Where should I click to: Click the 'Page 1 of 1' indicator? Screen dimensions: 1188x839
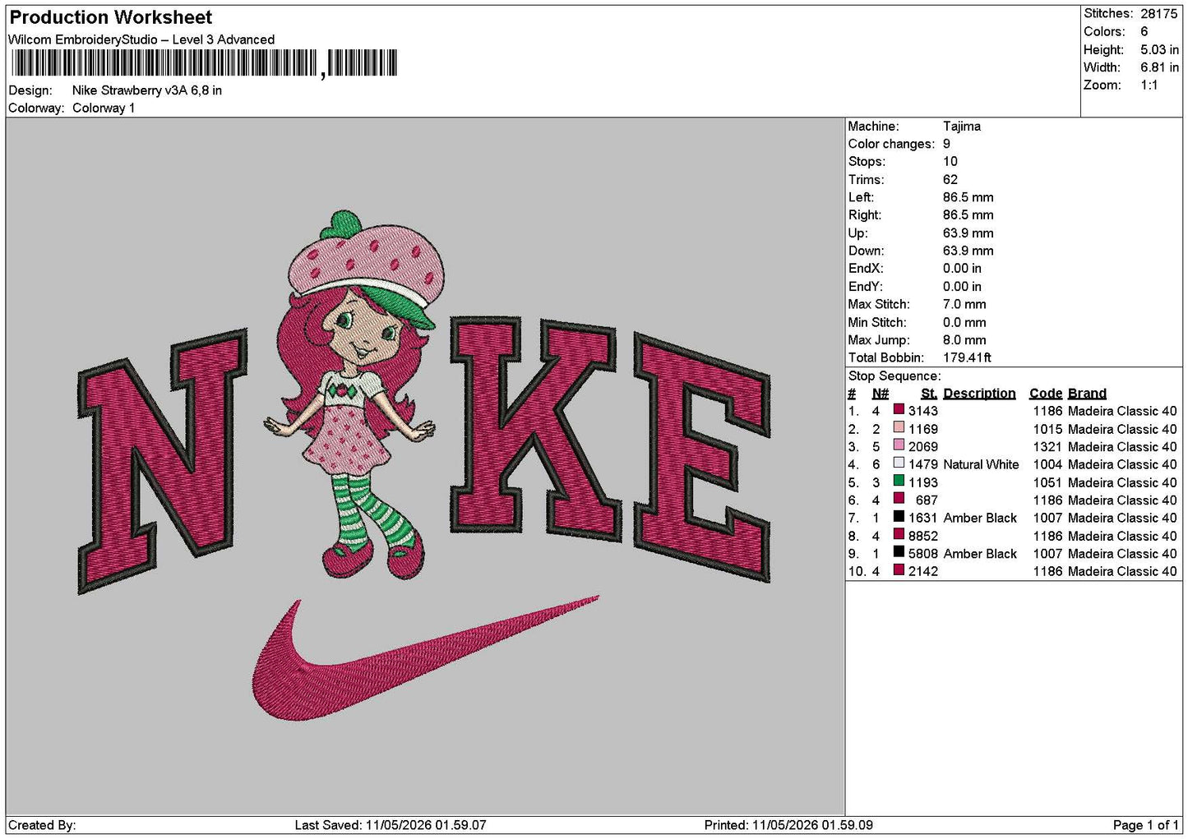pyautogui.click(x=1146, y=825)
